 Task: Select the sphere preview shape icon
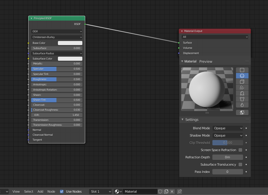point(242,76)
